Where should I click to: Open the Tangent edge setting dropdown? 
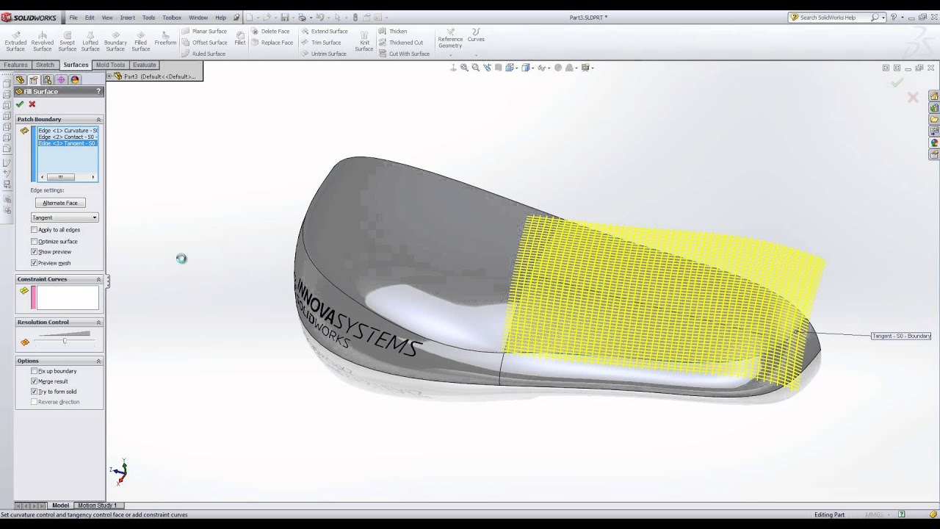(x=65, y=217)
